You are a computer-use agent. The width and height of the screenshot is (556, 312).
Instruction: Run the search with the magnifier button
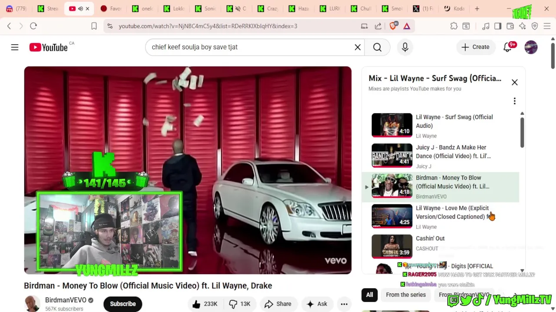tap(377, 47)
